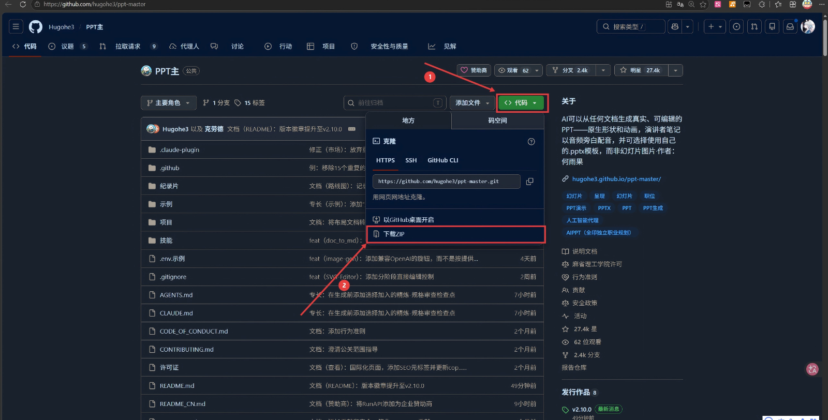The height and width of the screenshot is (420, 828).
Task: Open the browser extensions puzzle icon
Action: coord(762,4)
